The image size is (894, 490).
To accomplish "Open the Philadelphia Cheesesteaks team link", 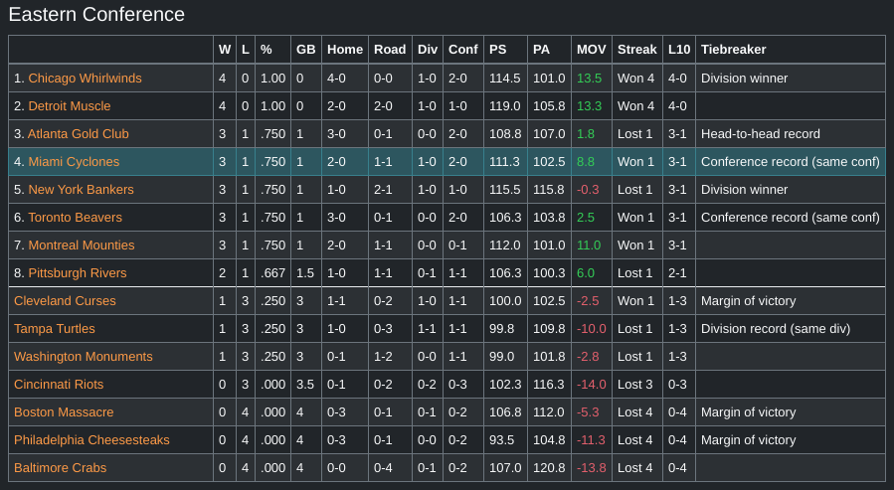I will (91, 440).
